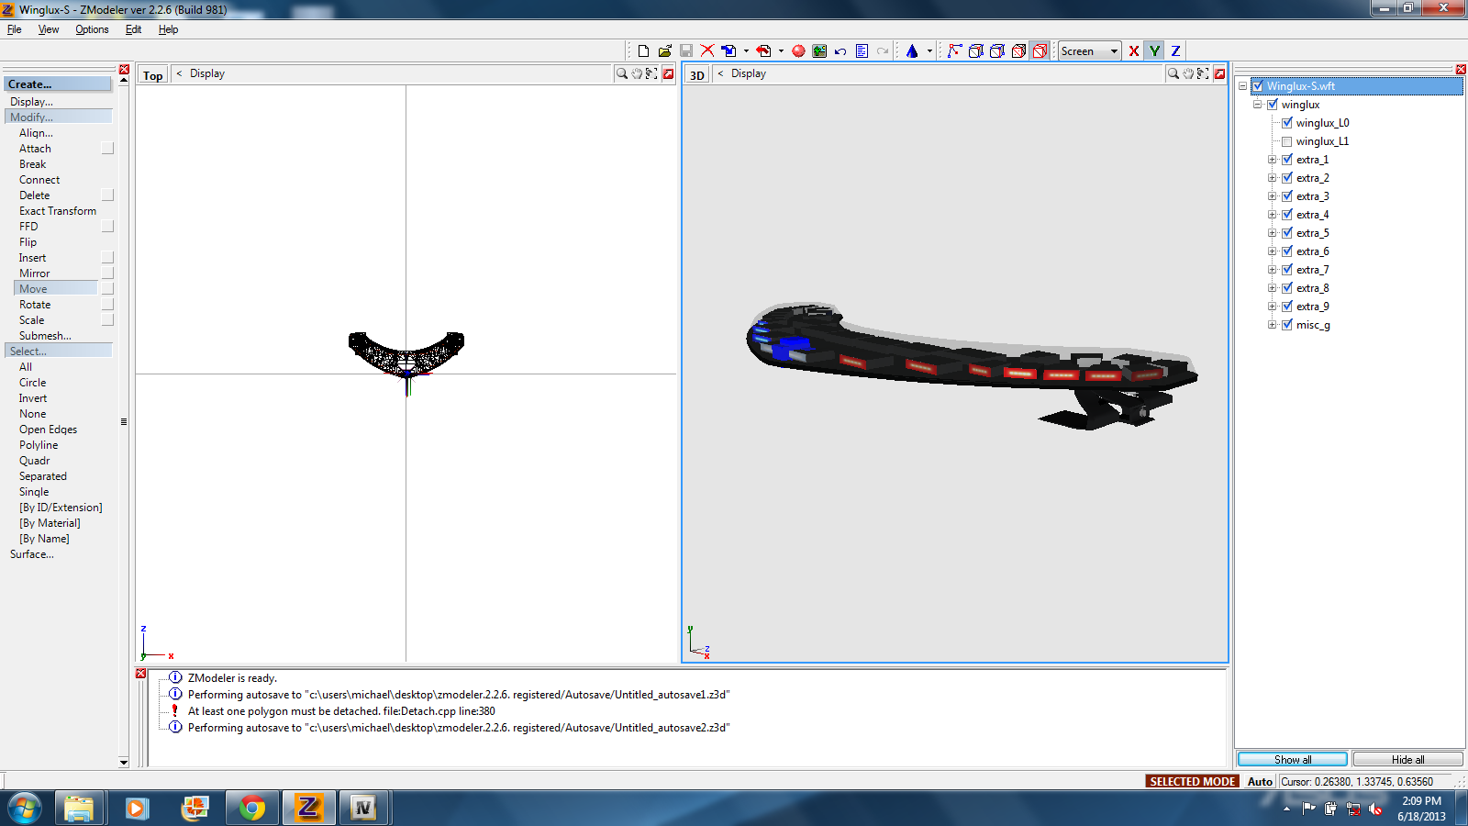The width and height of the screenshot is (1468, 826).
Task: Expand the extra_1 tree node
Action: 1272,160
